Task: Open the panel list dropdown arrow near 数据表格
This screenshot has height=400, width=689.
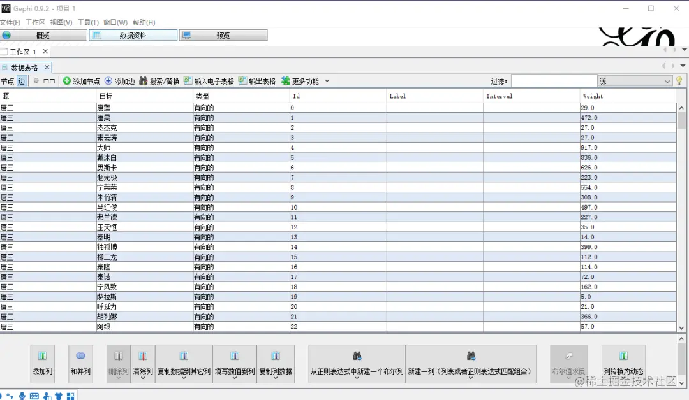Action: pos(683,66)
